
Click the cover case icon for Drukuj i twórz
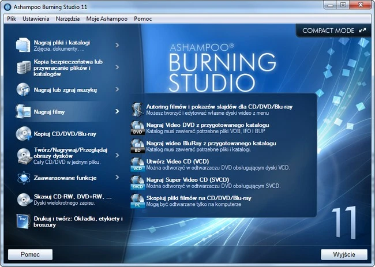(x=23, y=221)
